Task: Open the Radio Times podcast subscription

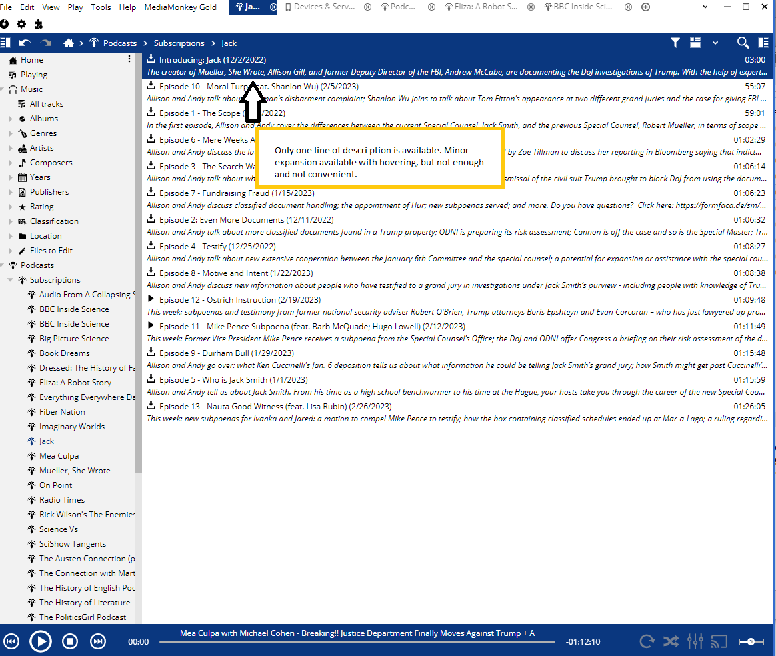Action: (62, 500)
